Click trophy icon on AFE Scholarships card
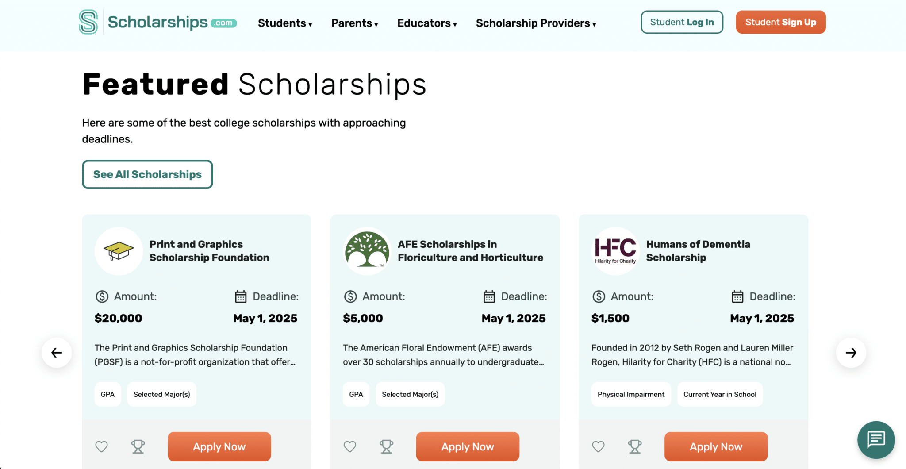Image resolution: width=906 pixels, height=469 pixels. (x=386, y=446)
